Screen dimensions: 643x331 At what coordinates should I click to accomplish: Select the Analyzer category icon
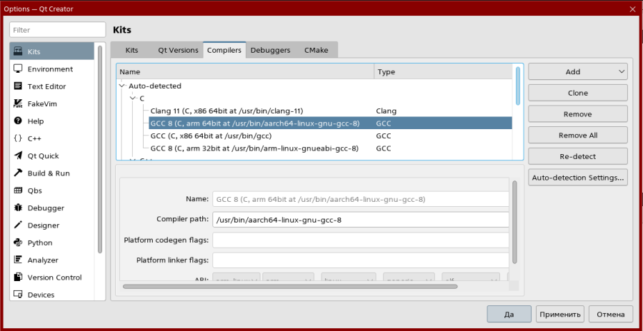click(18, 260)
